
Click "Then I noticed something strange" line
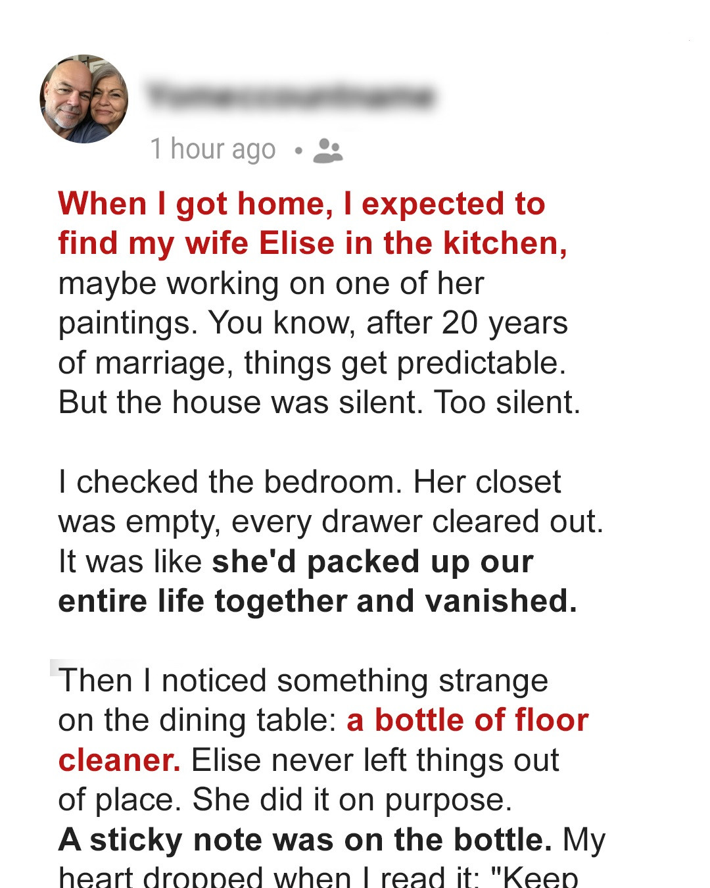(x=303, y=681)
